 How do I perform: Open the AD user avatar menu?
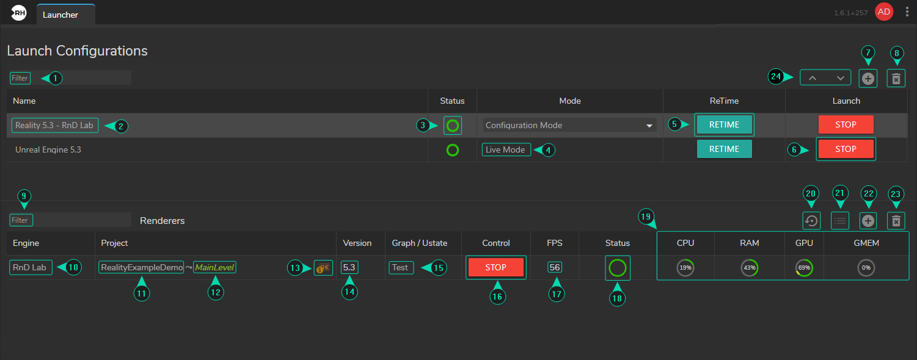[x=883, y=12]
